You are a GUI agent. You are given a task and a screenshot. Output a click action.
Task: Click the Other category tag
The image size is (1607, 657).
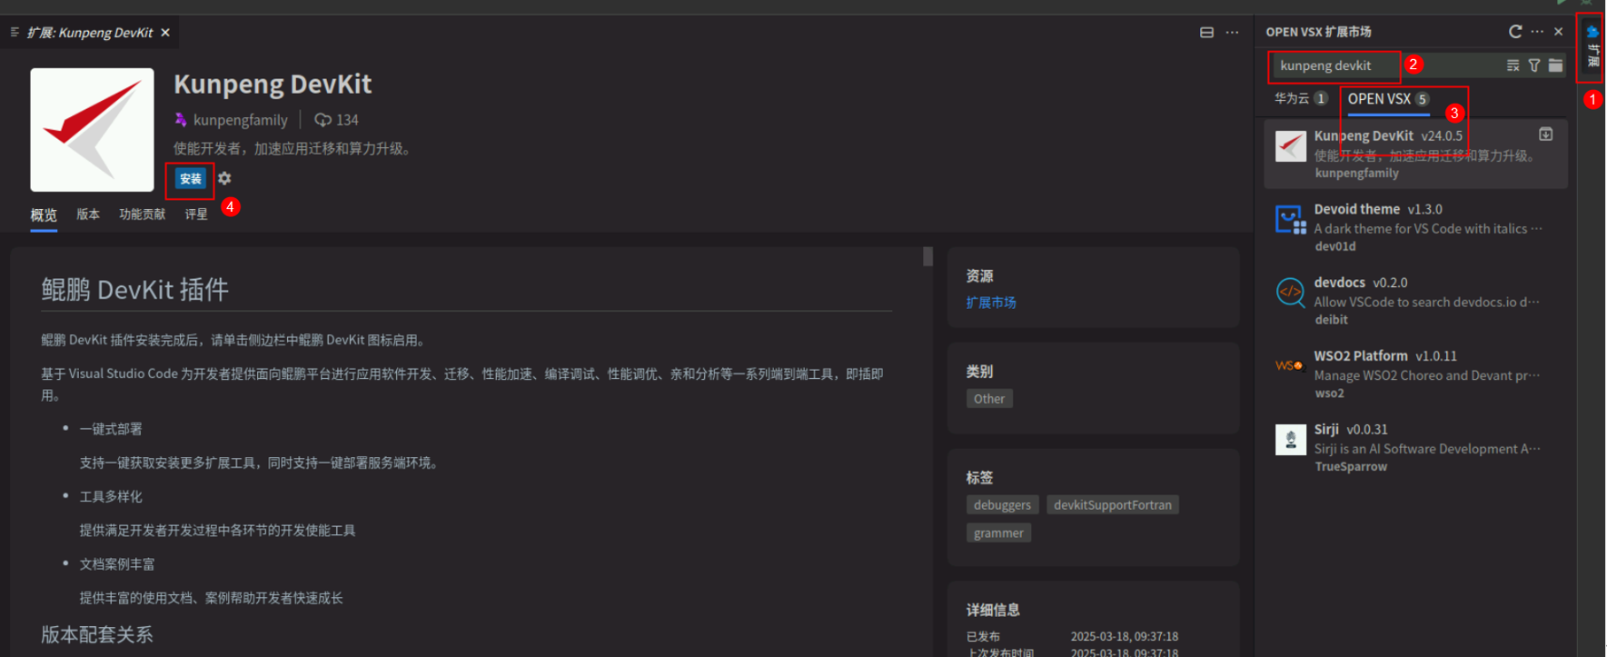989,399
